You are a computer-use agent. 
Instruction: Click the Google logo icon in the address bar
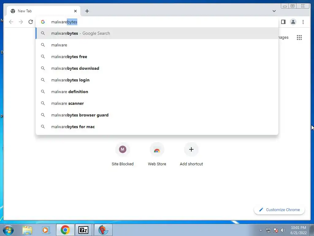point(43,22)
